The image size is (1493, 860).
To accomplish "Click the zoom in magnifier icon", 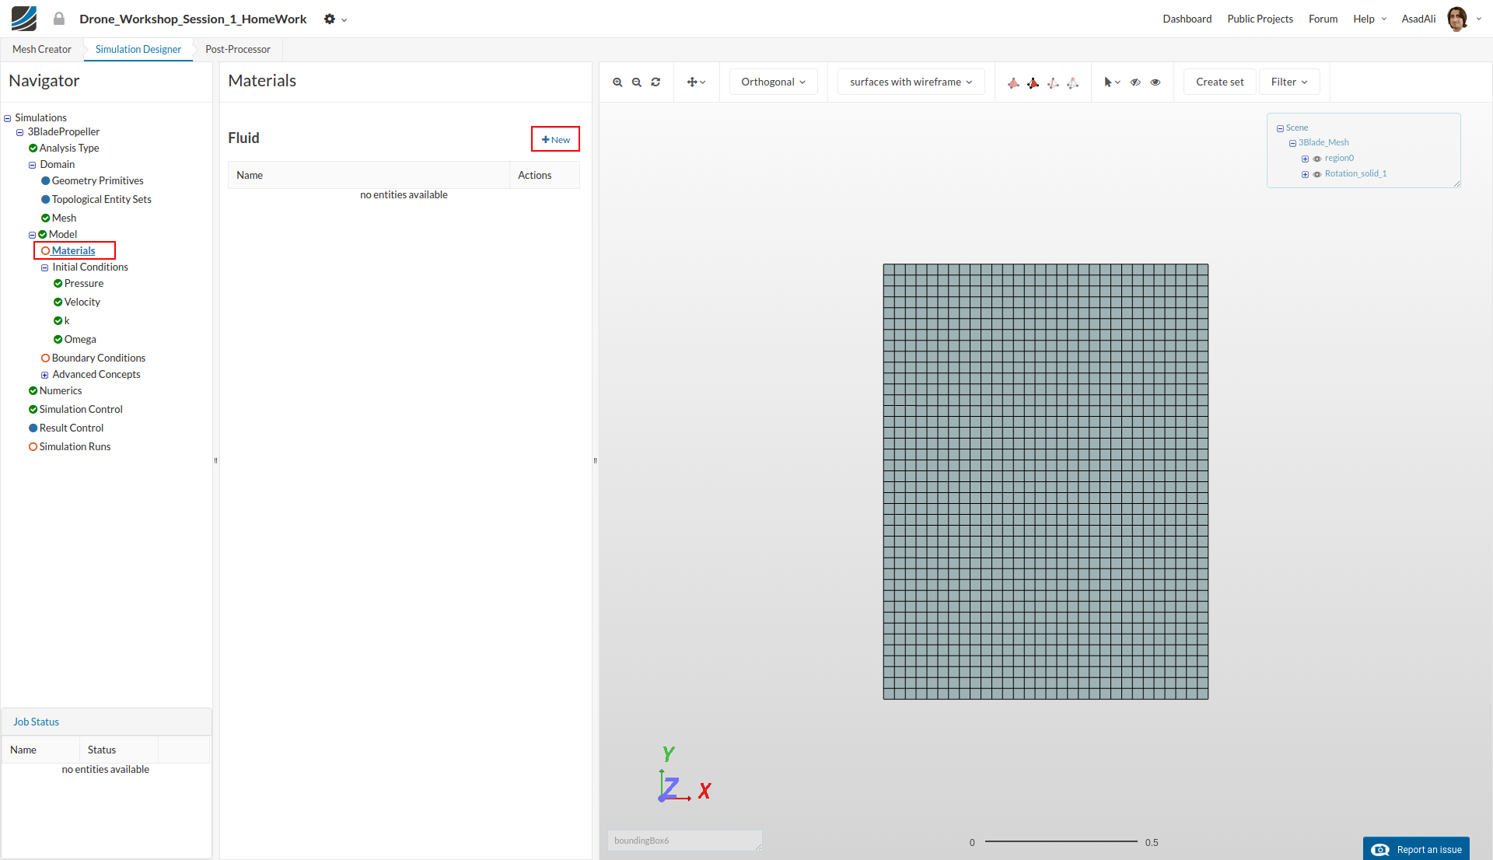I will 617,82.
